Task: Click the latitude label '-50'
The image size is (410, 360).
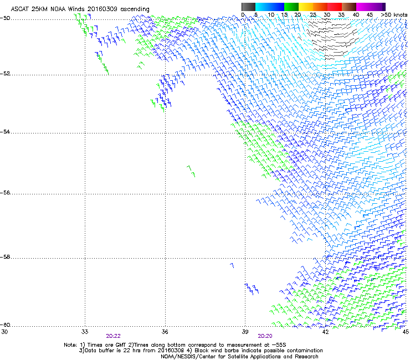Action: click(x=5, y=18)
